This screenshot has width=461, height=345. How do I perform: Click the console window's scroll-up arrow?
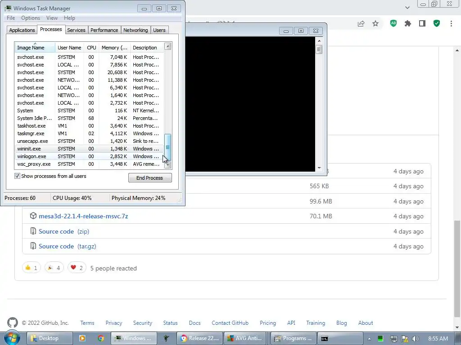pyautogui.click(x=319, y=40)
